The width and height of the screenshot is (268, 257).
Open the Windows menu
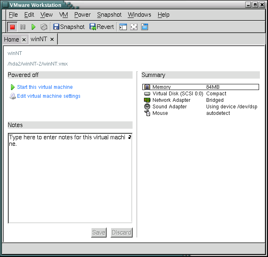coord(139,15)
